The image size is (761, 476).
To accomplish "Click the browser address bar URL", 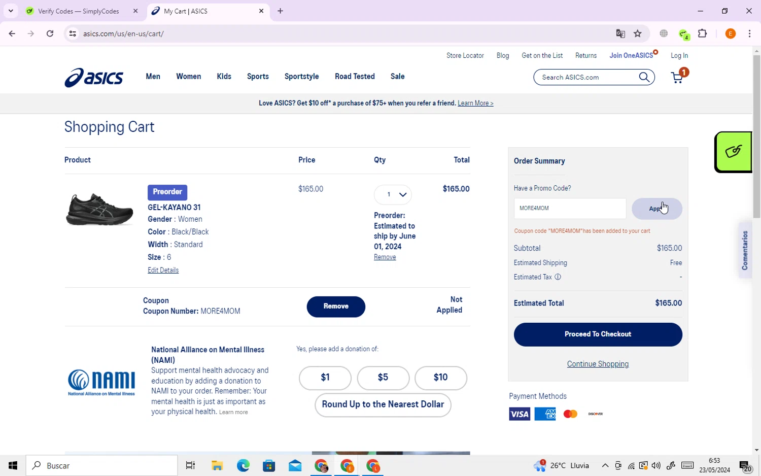I will (x=123, y=33).
